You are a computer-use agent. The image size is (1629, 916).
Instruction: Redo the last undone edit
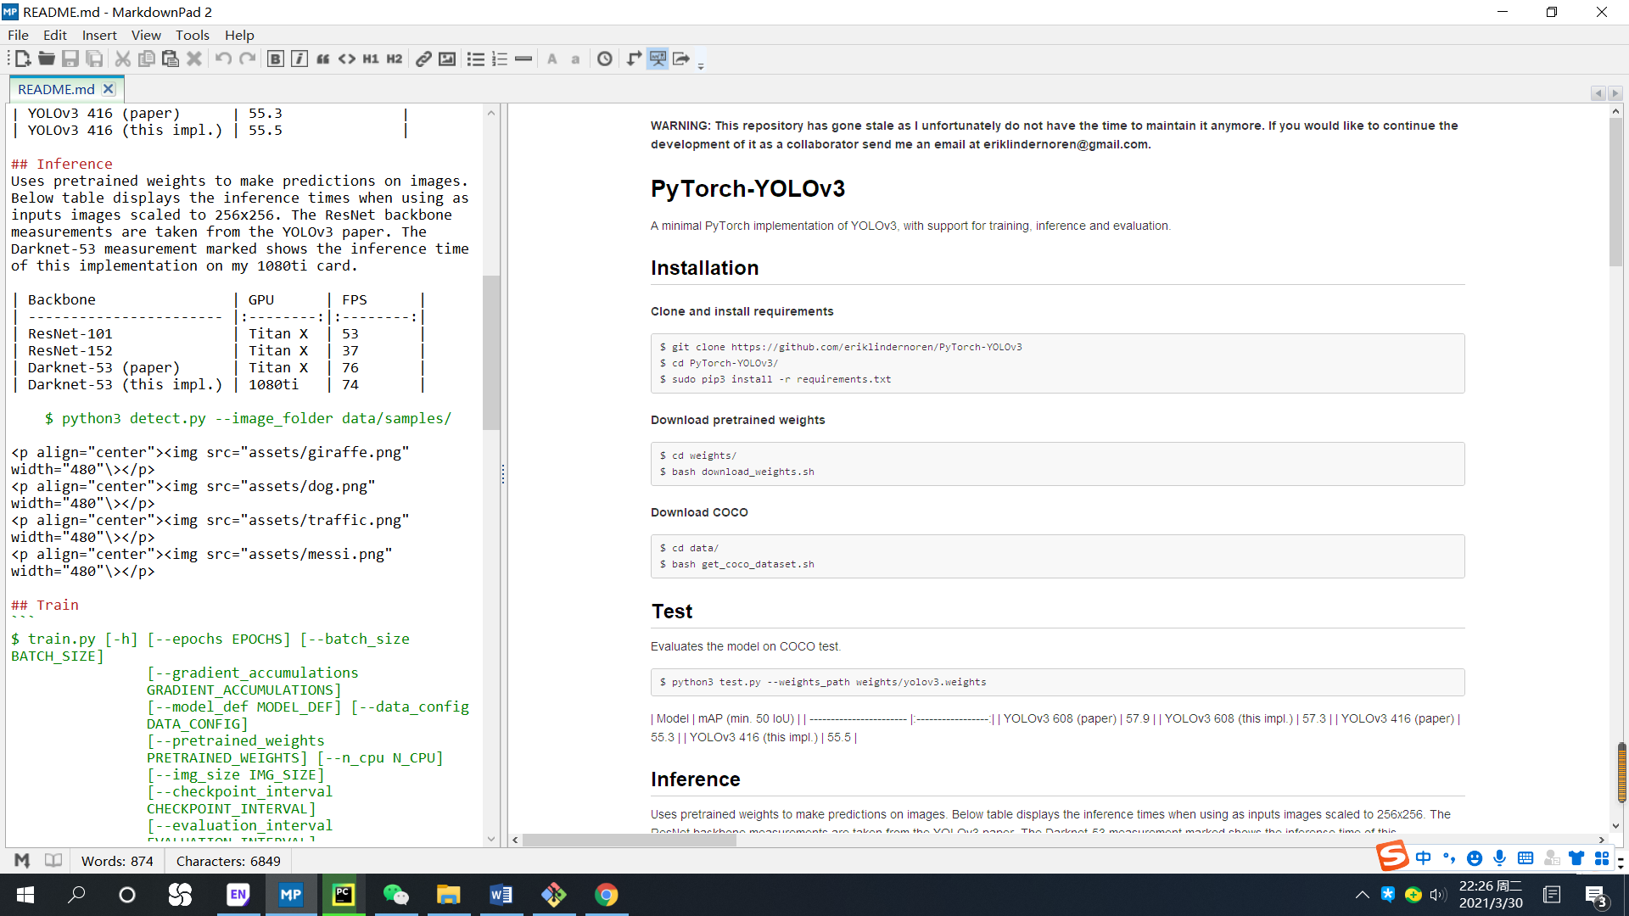tap(247, 59)
